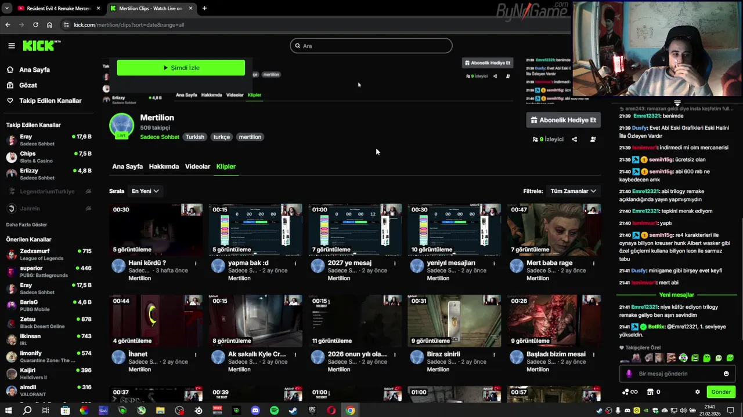Open browser home page button
Screen dimensions: 743x417
click(x=49, y=25)
